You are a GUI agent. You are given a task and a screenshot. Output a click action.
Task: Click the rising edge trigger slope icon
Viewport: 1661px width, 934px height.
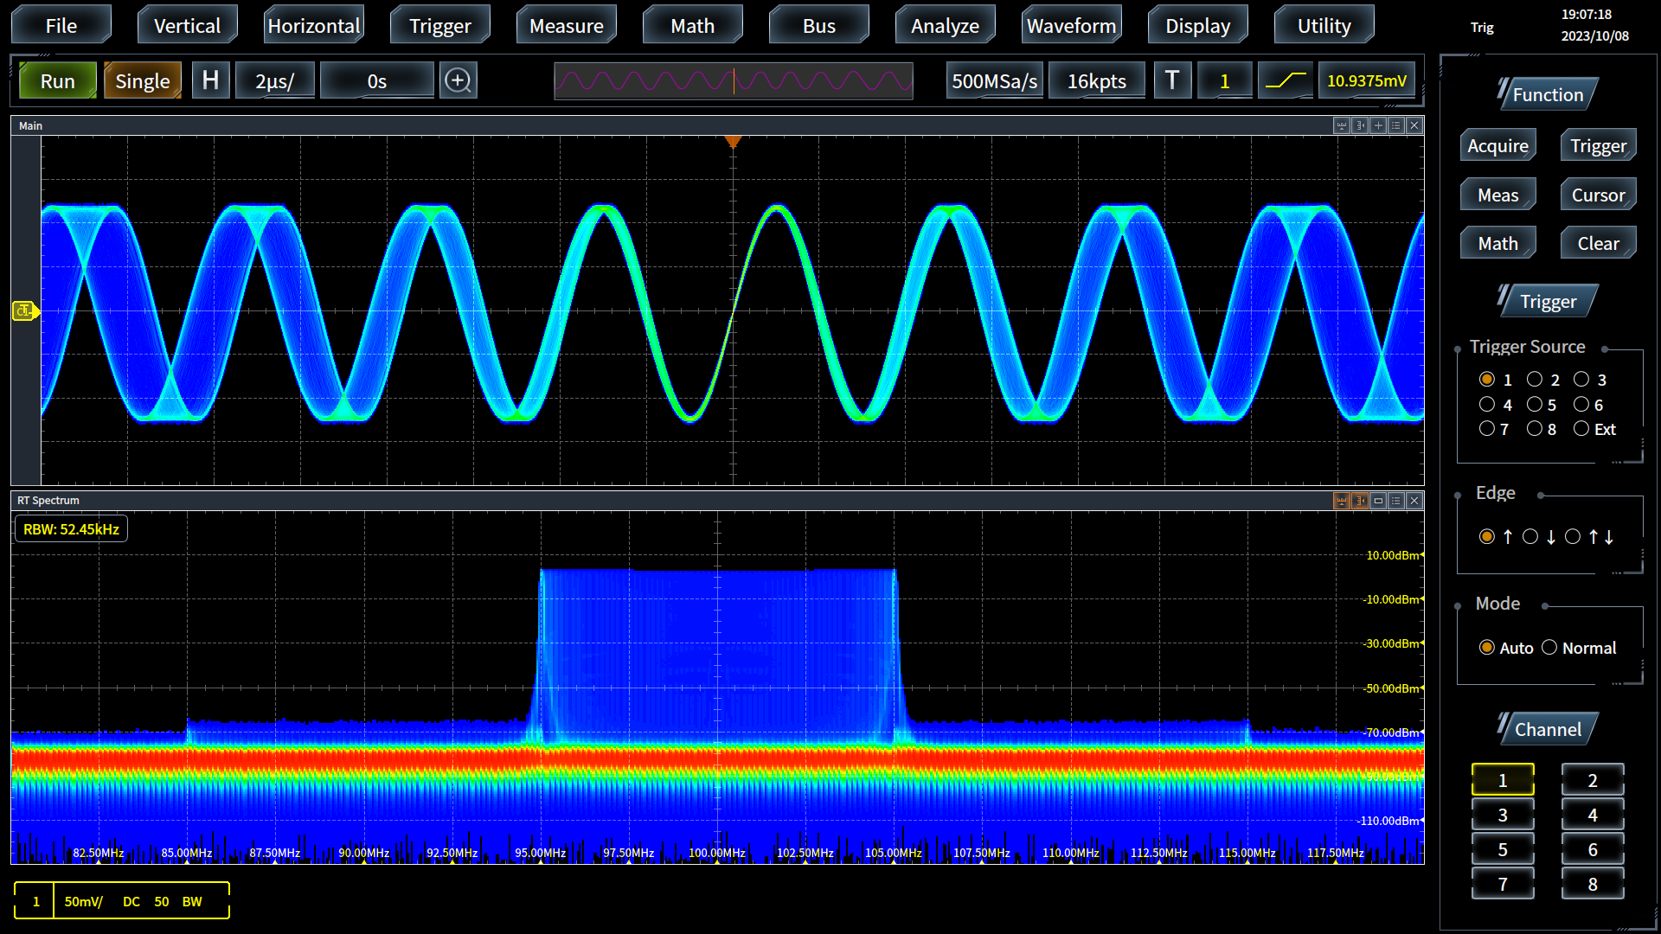click(1286, 80)
